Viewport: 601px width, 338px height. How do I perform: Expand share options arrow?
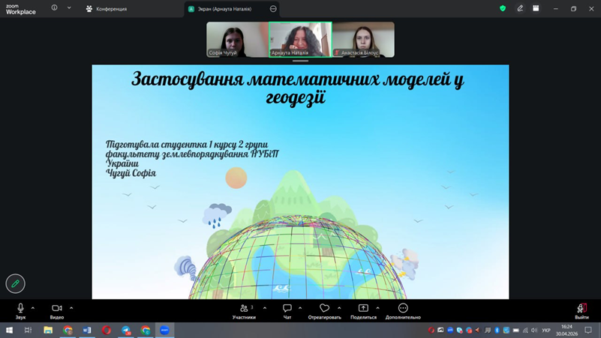coord(377,308)
